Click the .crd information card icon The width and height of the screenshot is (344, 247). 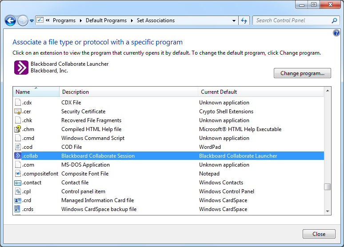click(18, 200)
